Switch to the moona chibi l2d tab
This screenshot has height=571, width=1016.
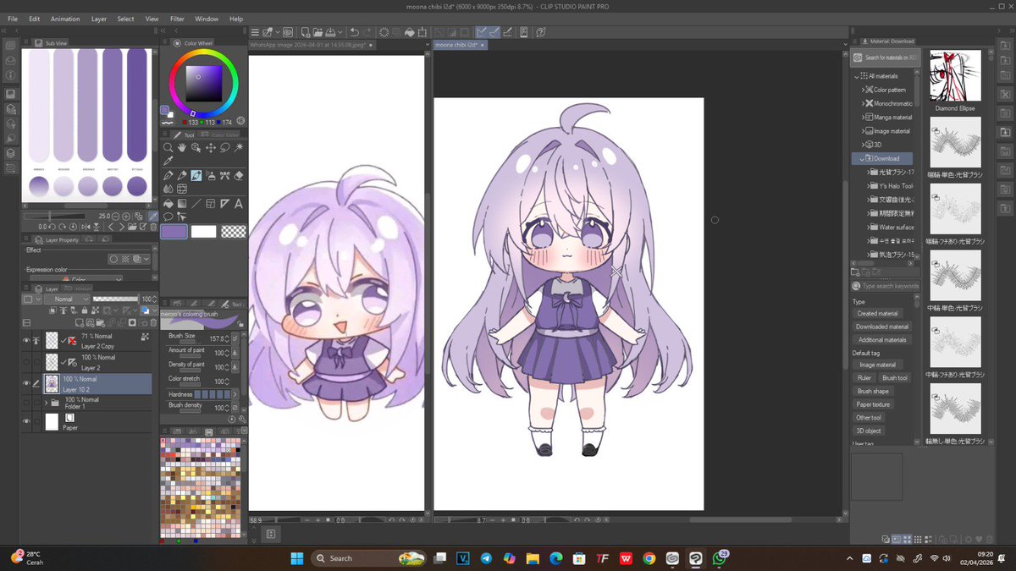(460, 44)
